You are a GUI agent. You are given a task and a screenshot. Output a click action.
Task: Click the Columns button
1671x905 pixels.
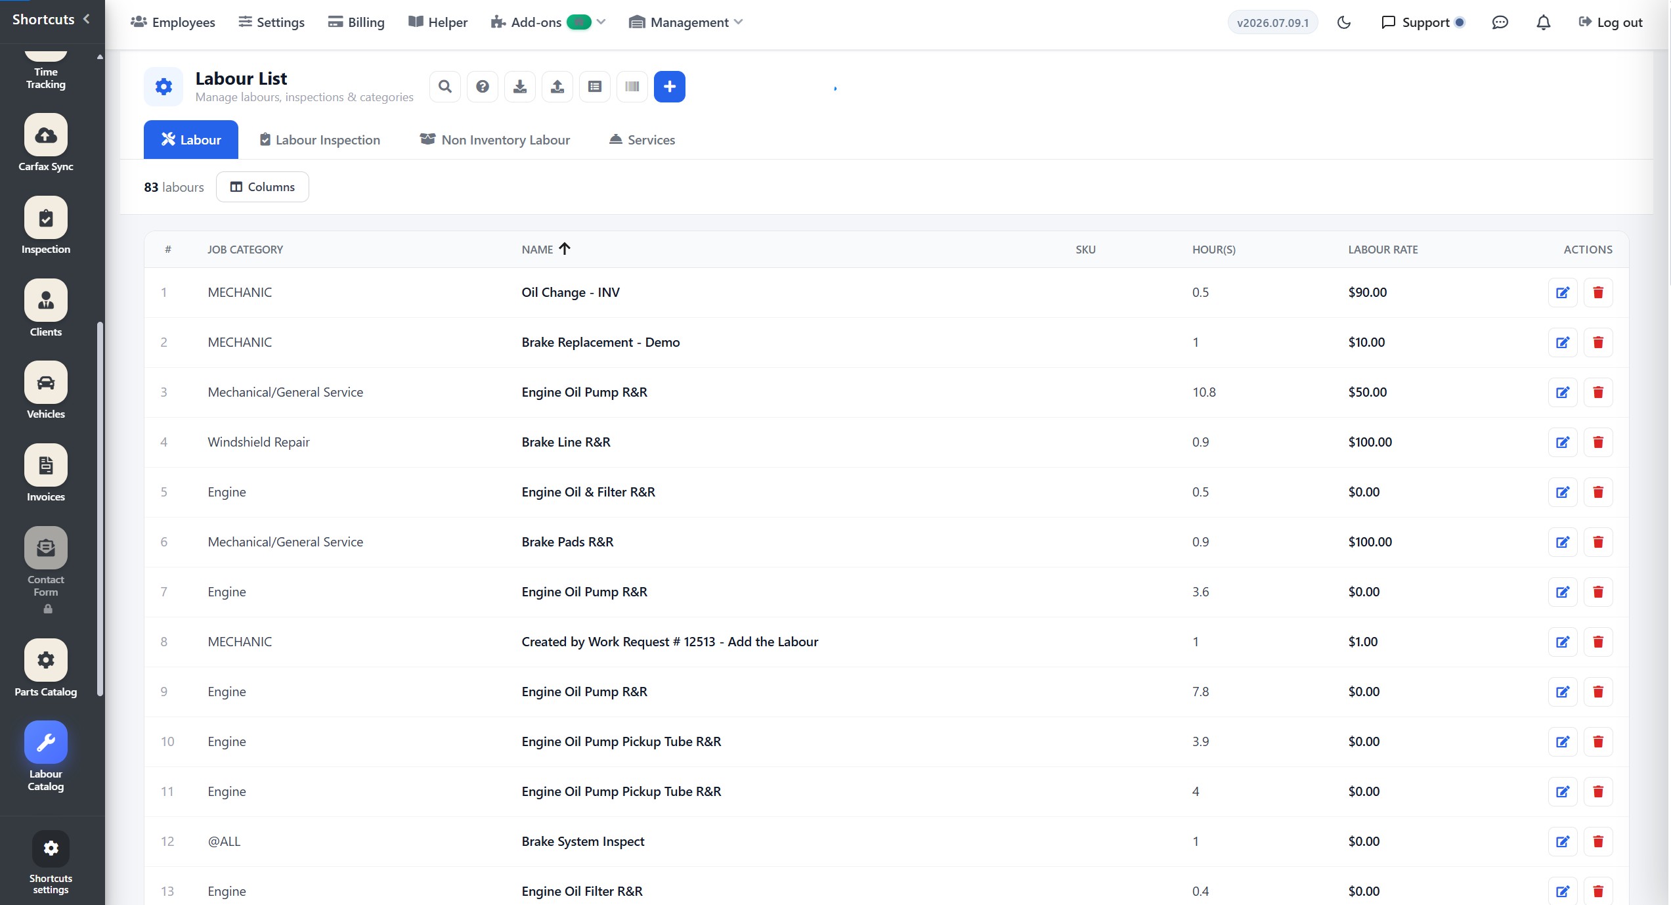tap(263, 187)
